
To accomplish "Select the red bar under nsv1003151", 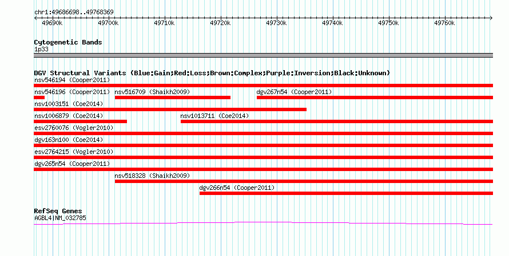I will tap(170, 109).
